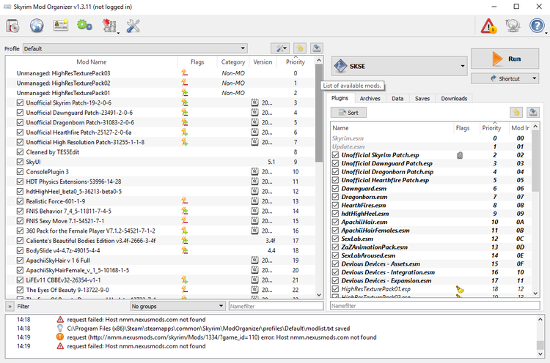Open the Profile Default dropdown
Screen dimensions: 550x363
coord(135,48)
